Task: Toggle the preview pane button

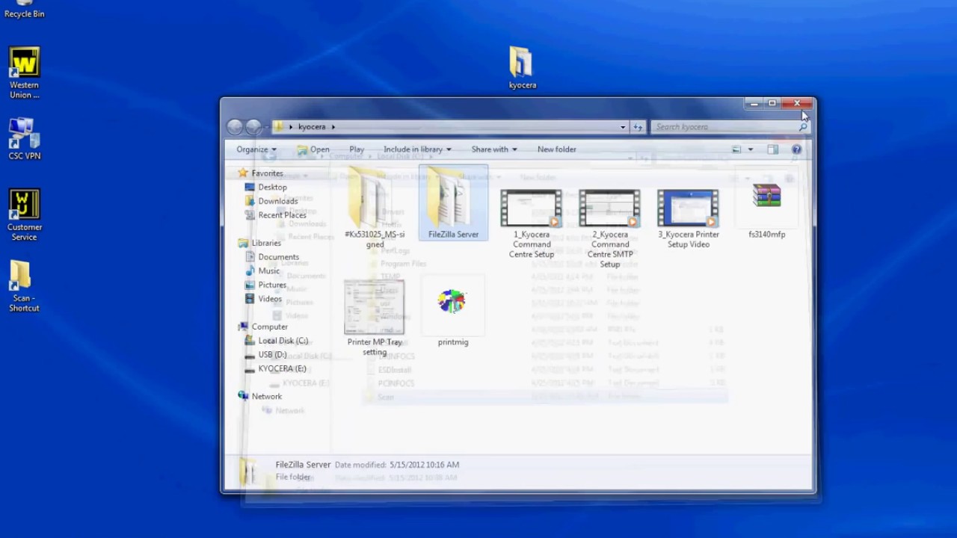Action: 772,149
